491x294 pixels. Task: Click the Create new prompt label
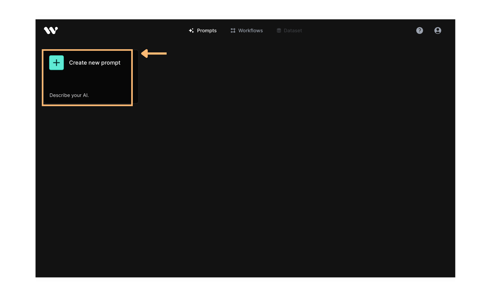(x=95, y=63)
